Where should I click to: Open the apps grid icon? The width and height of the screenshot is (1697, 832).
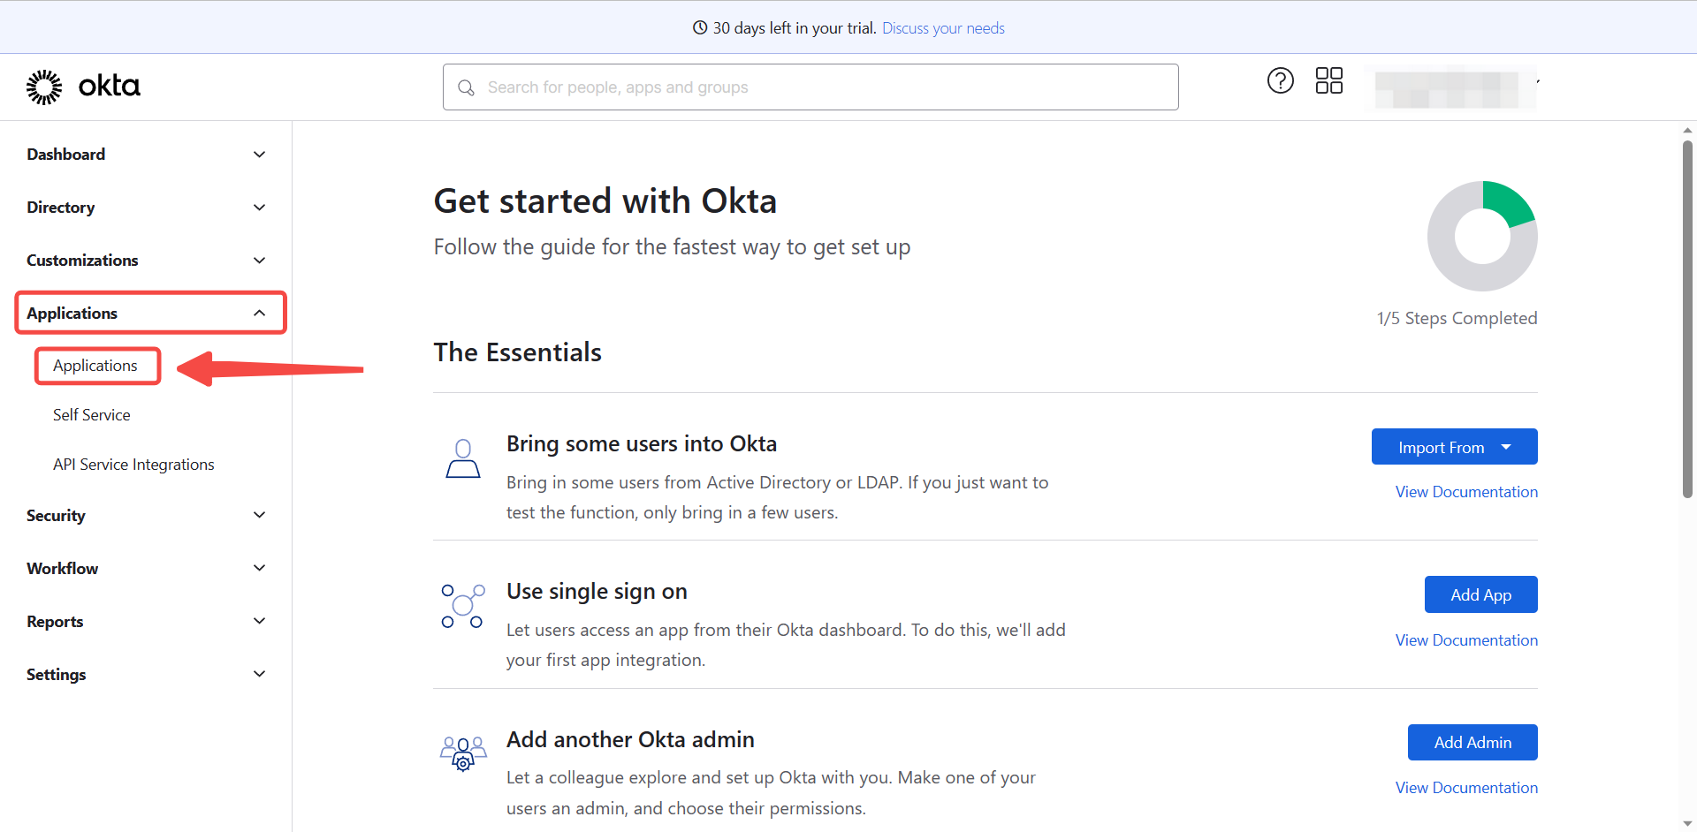tap(1328, 80)
